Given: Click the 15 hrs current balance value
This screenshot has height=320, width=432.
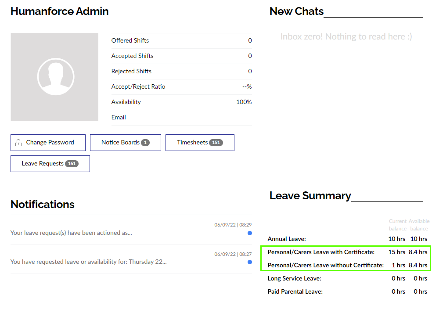Looking at the screenshot, I should 397,252.
